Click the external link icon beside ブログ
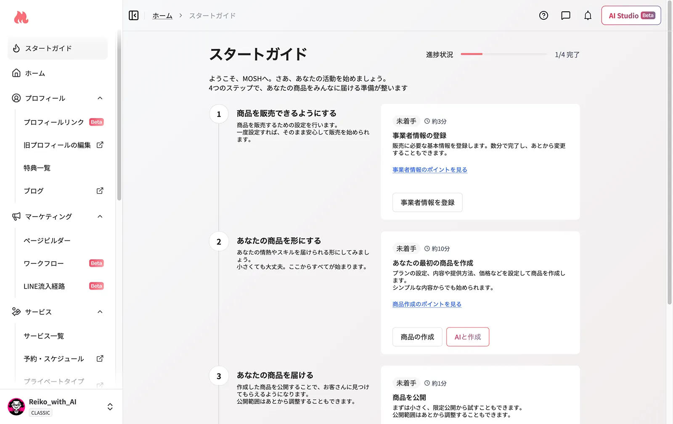 tap(100, 191)
